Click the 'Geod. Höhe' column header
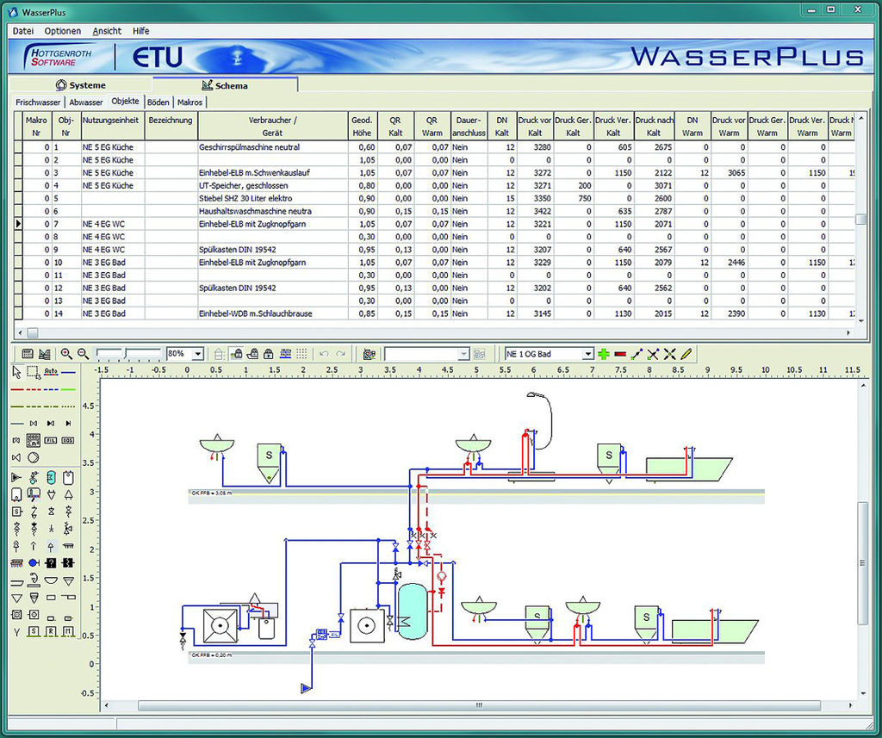This screenshot has height=738, width=882. [x=363, y=126]
